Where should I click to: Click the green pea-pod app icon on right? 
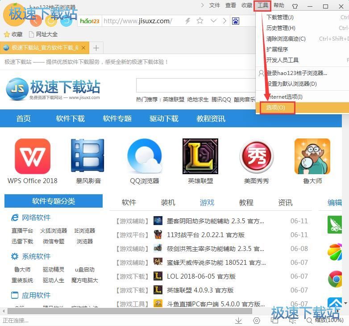pos(335,225)
